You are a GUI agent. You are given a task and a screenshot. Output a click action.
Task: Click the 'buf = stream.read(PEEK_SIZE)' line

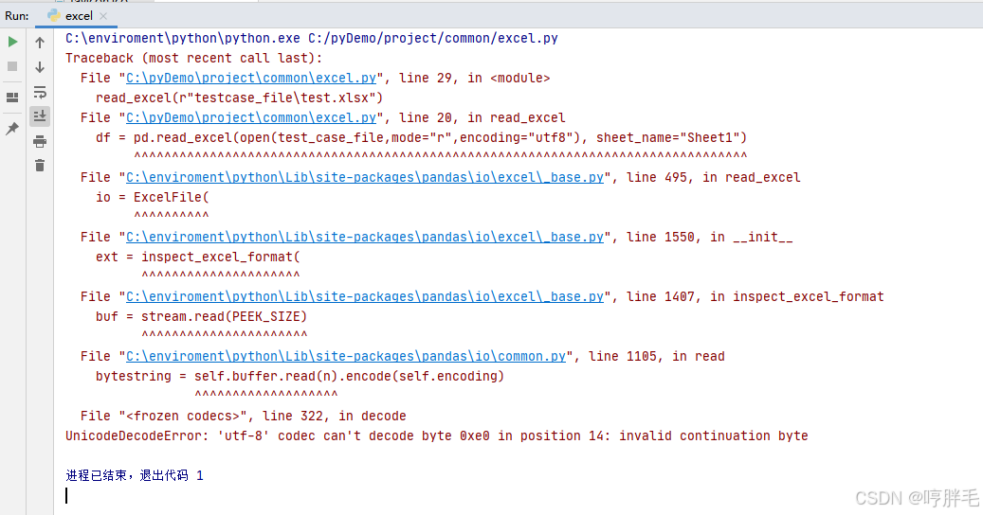tap(201, 316)
